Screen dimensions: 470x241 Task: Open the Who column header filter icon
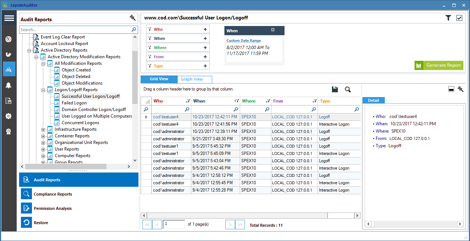[x=188, y=101]
